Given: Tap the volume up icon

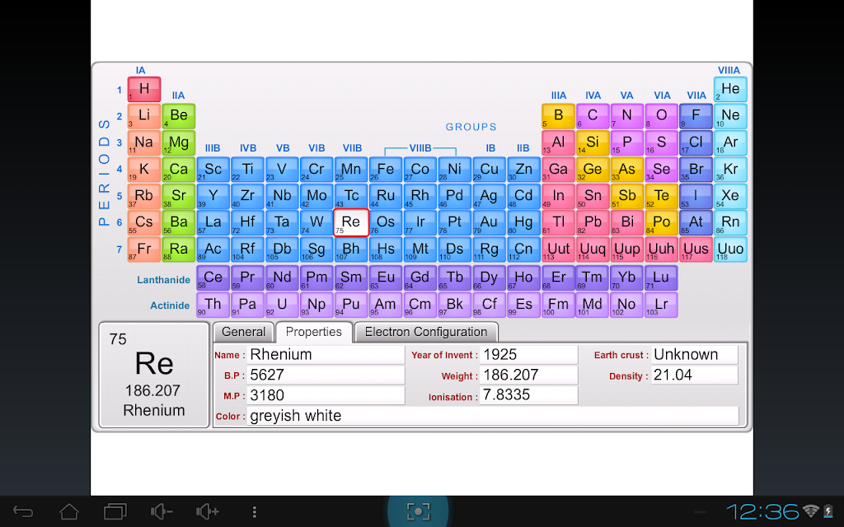Looking at the screenshot, I should tap(207, 511).
